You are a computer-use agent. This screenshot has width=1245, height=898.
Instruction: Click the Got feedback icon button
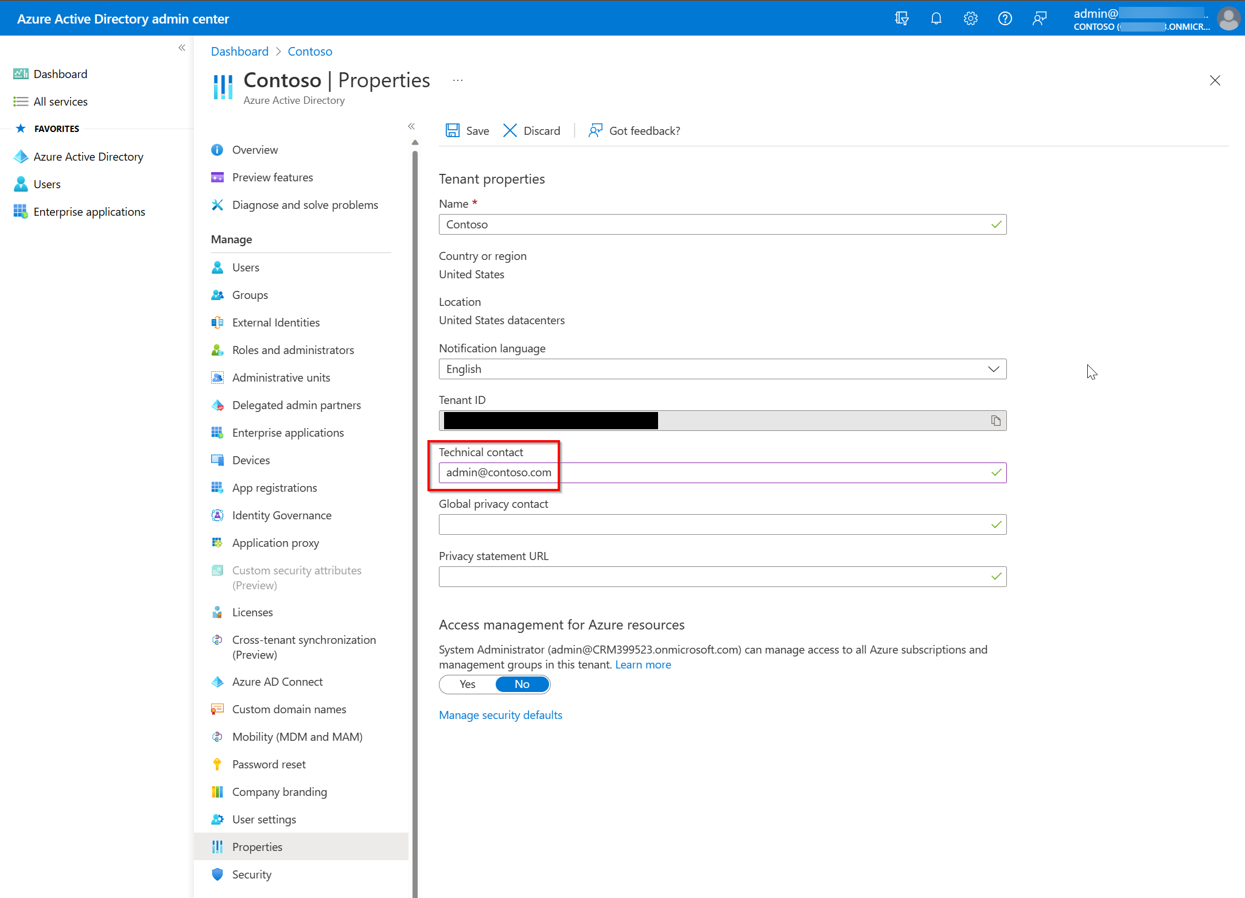pos(597,130)
